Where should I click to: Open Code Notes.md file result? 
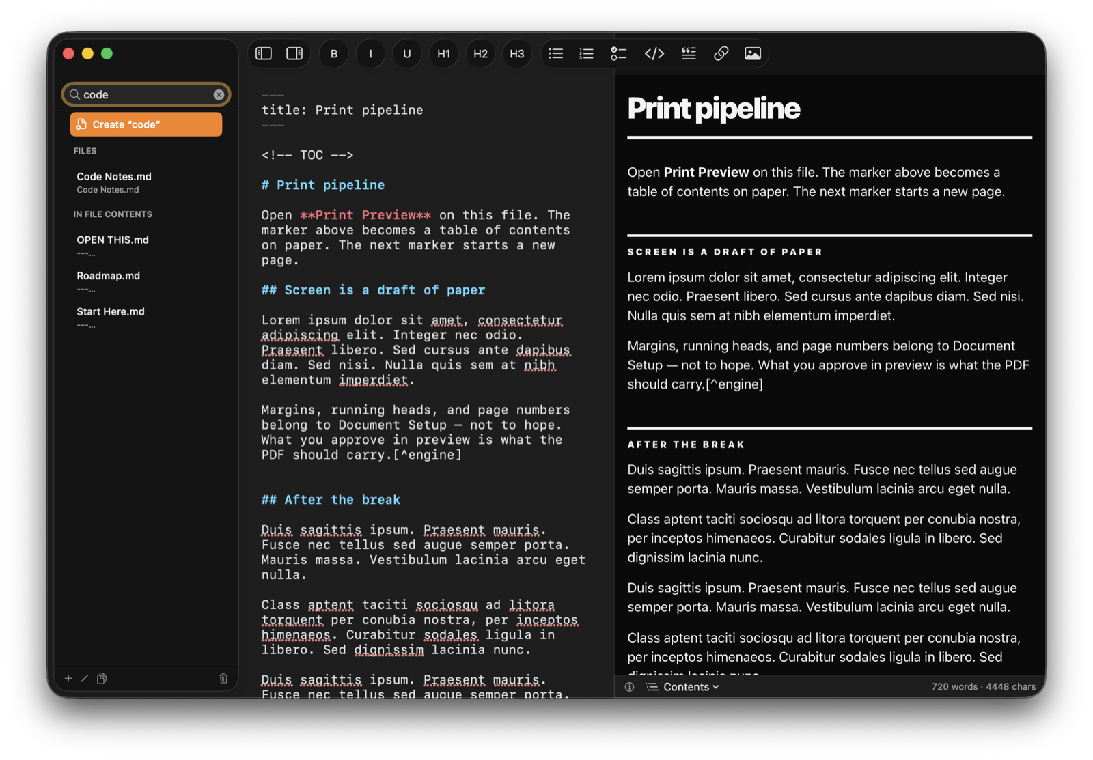[x=146, y=182]
